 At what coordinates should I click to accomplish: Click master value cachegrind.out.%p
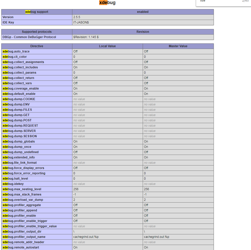[x=157, y=237]
